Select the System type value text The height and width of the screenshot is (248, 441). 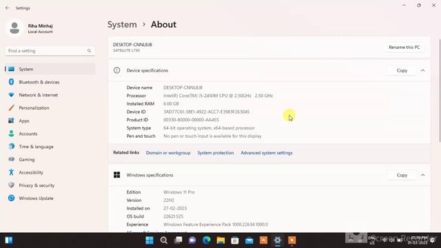pos(209,128)
